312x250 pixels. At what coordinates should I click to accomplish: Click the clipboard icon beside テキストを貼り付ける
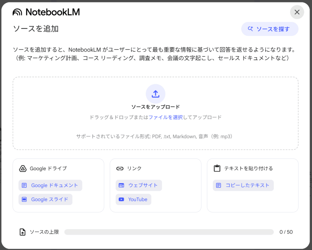217,168
